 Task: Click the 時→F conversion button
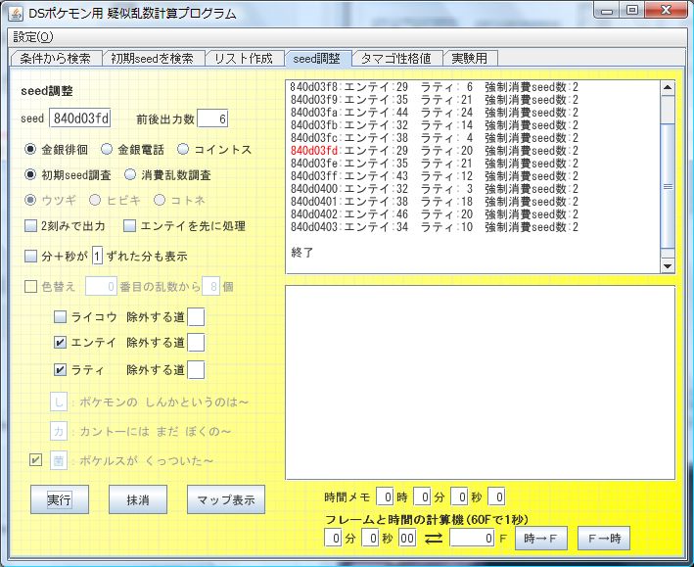pyautogui.click(x=541, y=539)
